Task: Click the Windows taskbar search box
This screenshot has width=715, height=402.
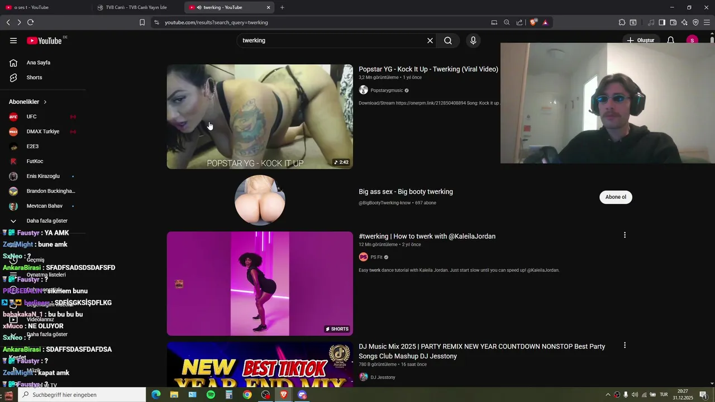Action: 82,395
